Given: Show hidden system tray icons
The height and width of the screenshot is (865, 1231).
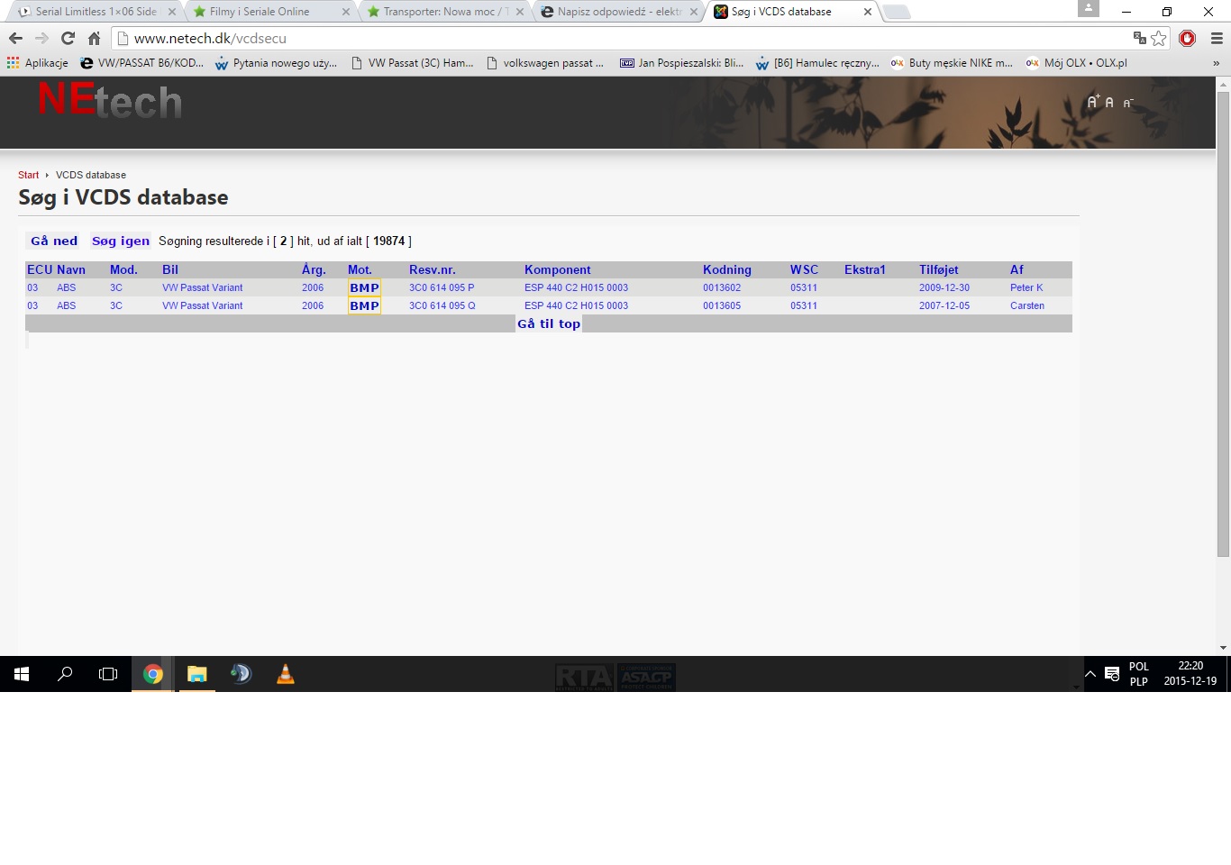Looking at the screenshot, I should [x=1090, y=674].
